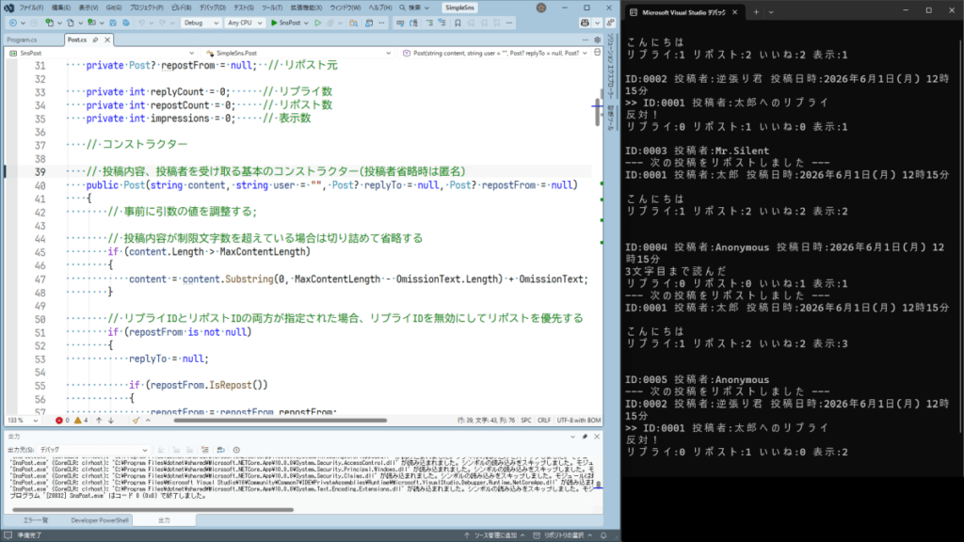
Task: Open the 編集(E) menu
Action: (61, 8)
